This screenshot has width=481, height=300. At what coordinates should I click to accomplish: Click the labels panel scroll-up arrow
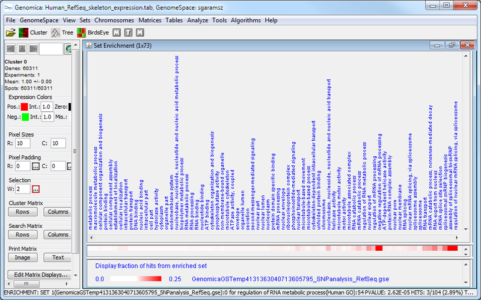[466, 56]
